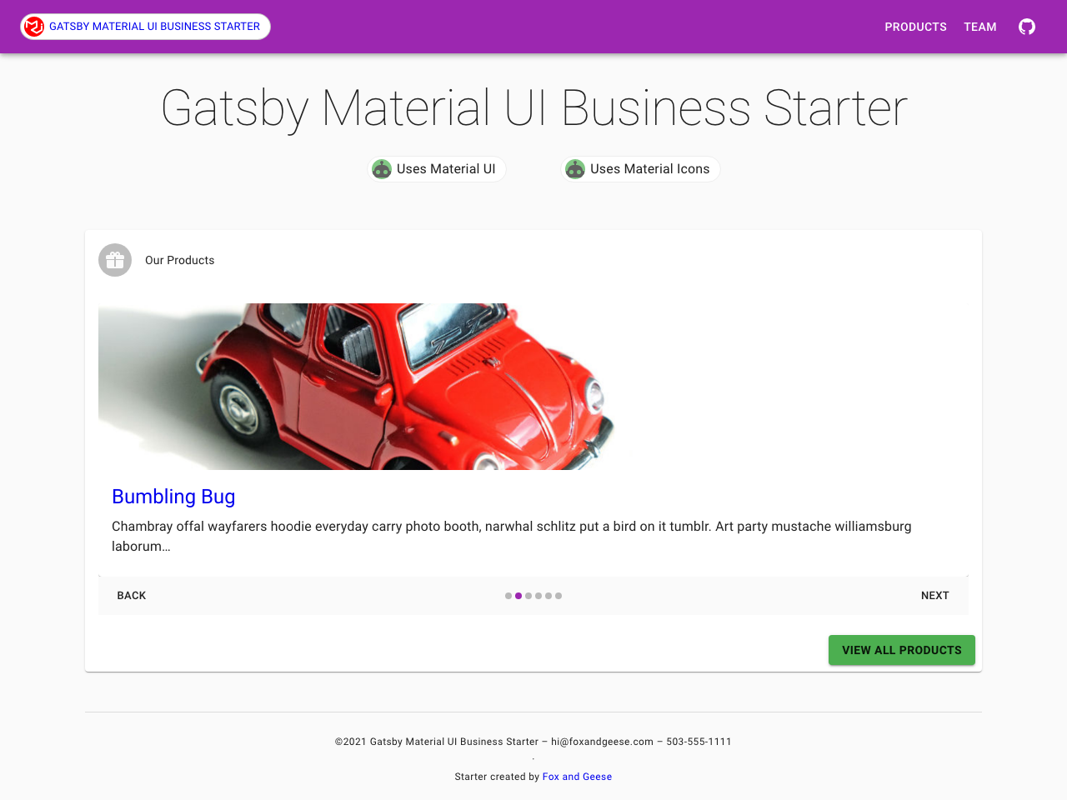This screenshot has height=800, width=1067.
Task: Select the fourth carousel position dot
Action: click(x=538, y=596)
